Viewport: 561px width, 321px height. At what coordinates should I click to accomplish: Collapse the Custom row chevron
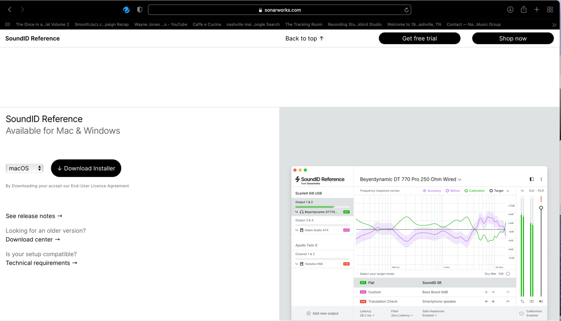(508, 292)
